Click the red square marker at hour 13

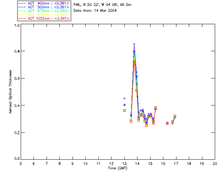coord(124,111)
